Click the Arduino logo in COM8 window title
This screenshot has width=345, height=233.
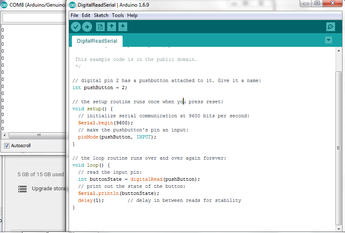click(x=4, y=5)
